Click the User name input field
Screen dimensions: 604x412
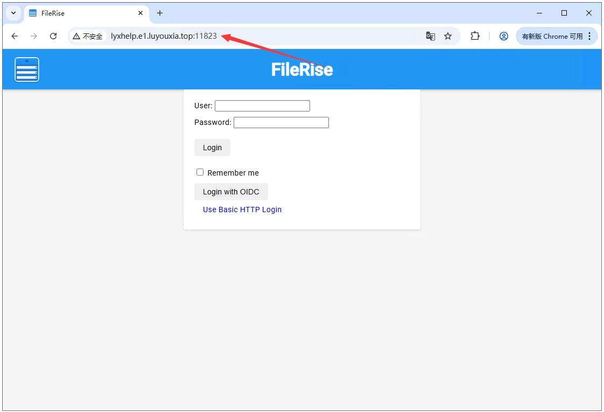(262, 106)
